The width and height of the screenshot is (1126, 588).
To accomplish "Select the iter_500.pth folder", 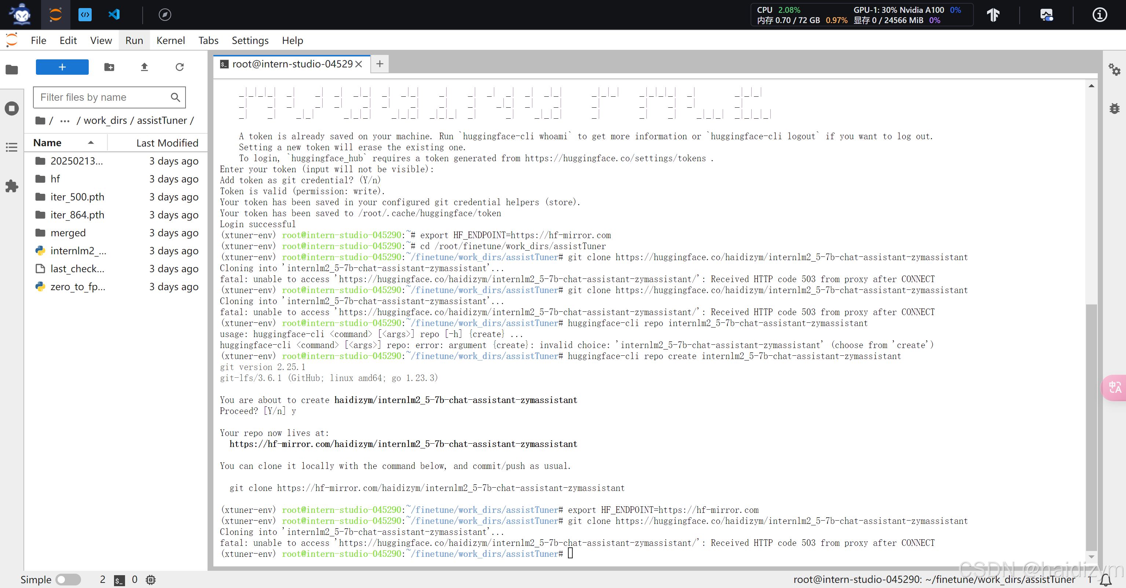I will (116, 197).
